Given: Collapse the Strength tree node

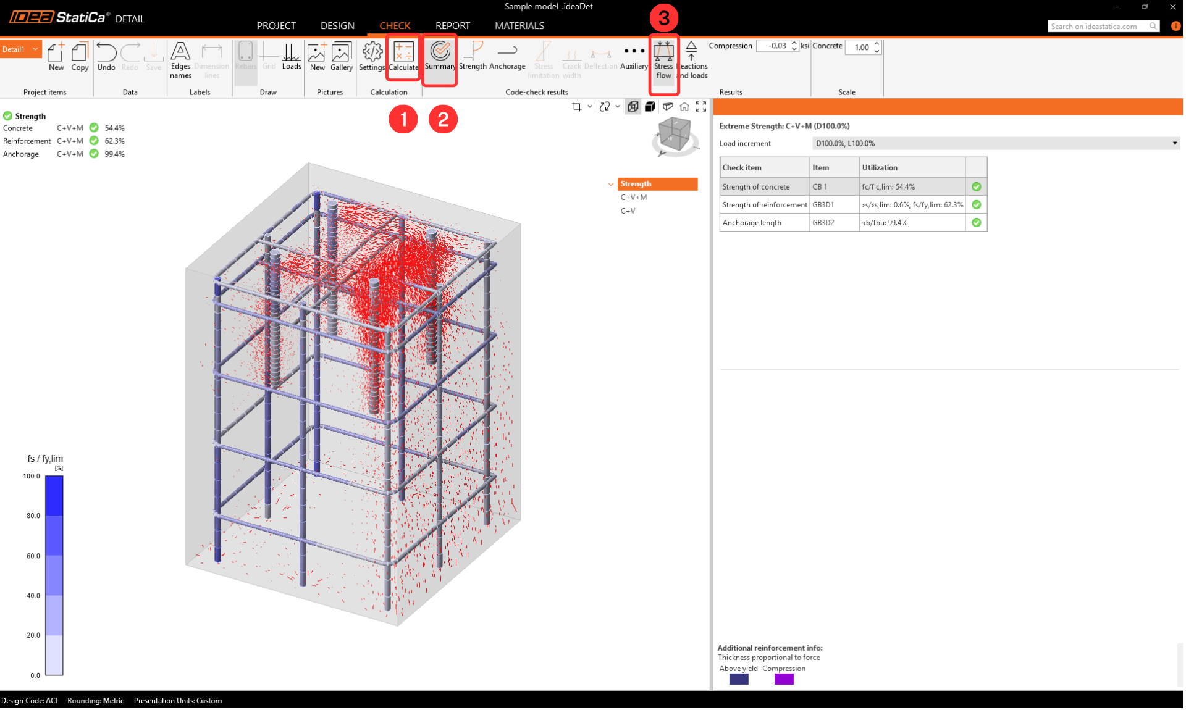Looking at the screenshot, I should pos(611,184).
